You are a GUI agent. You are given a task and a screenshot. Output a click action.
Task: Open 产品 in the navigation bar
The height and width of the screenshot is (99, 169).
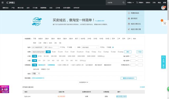coord(13,8)
